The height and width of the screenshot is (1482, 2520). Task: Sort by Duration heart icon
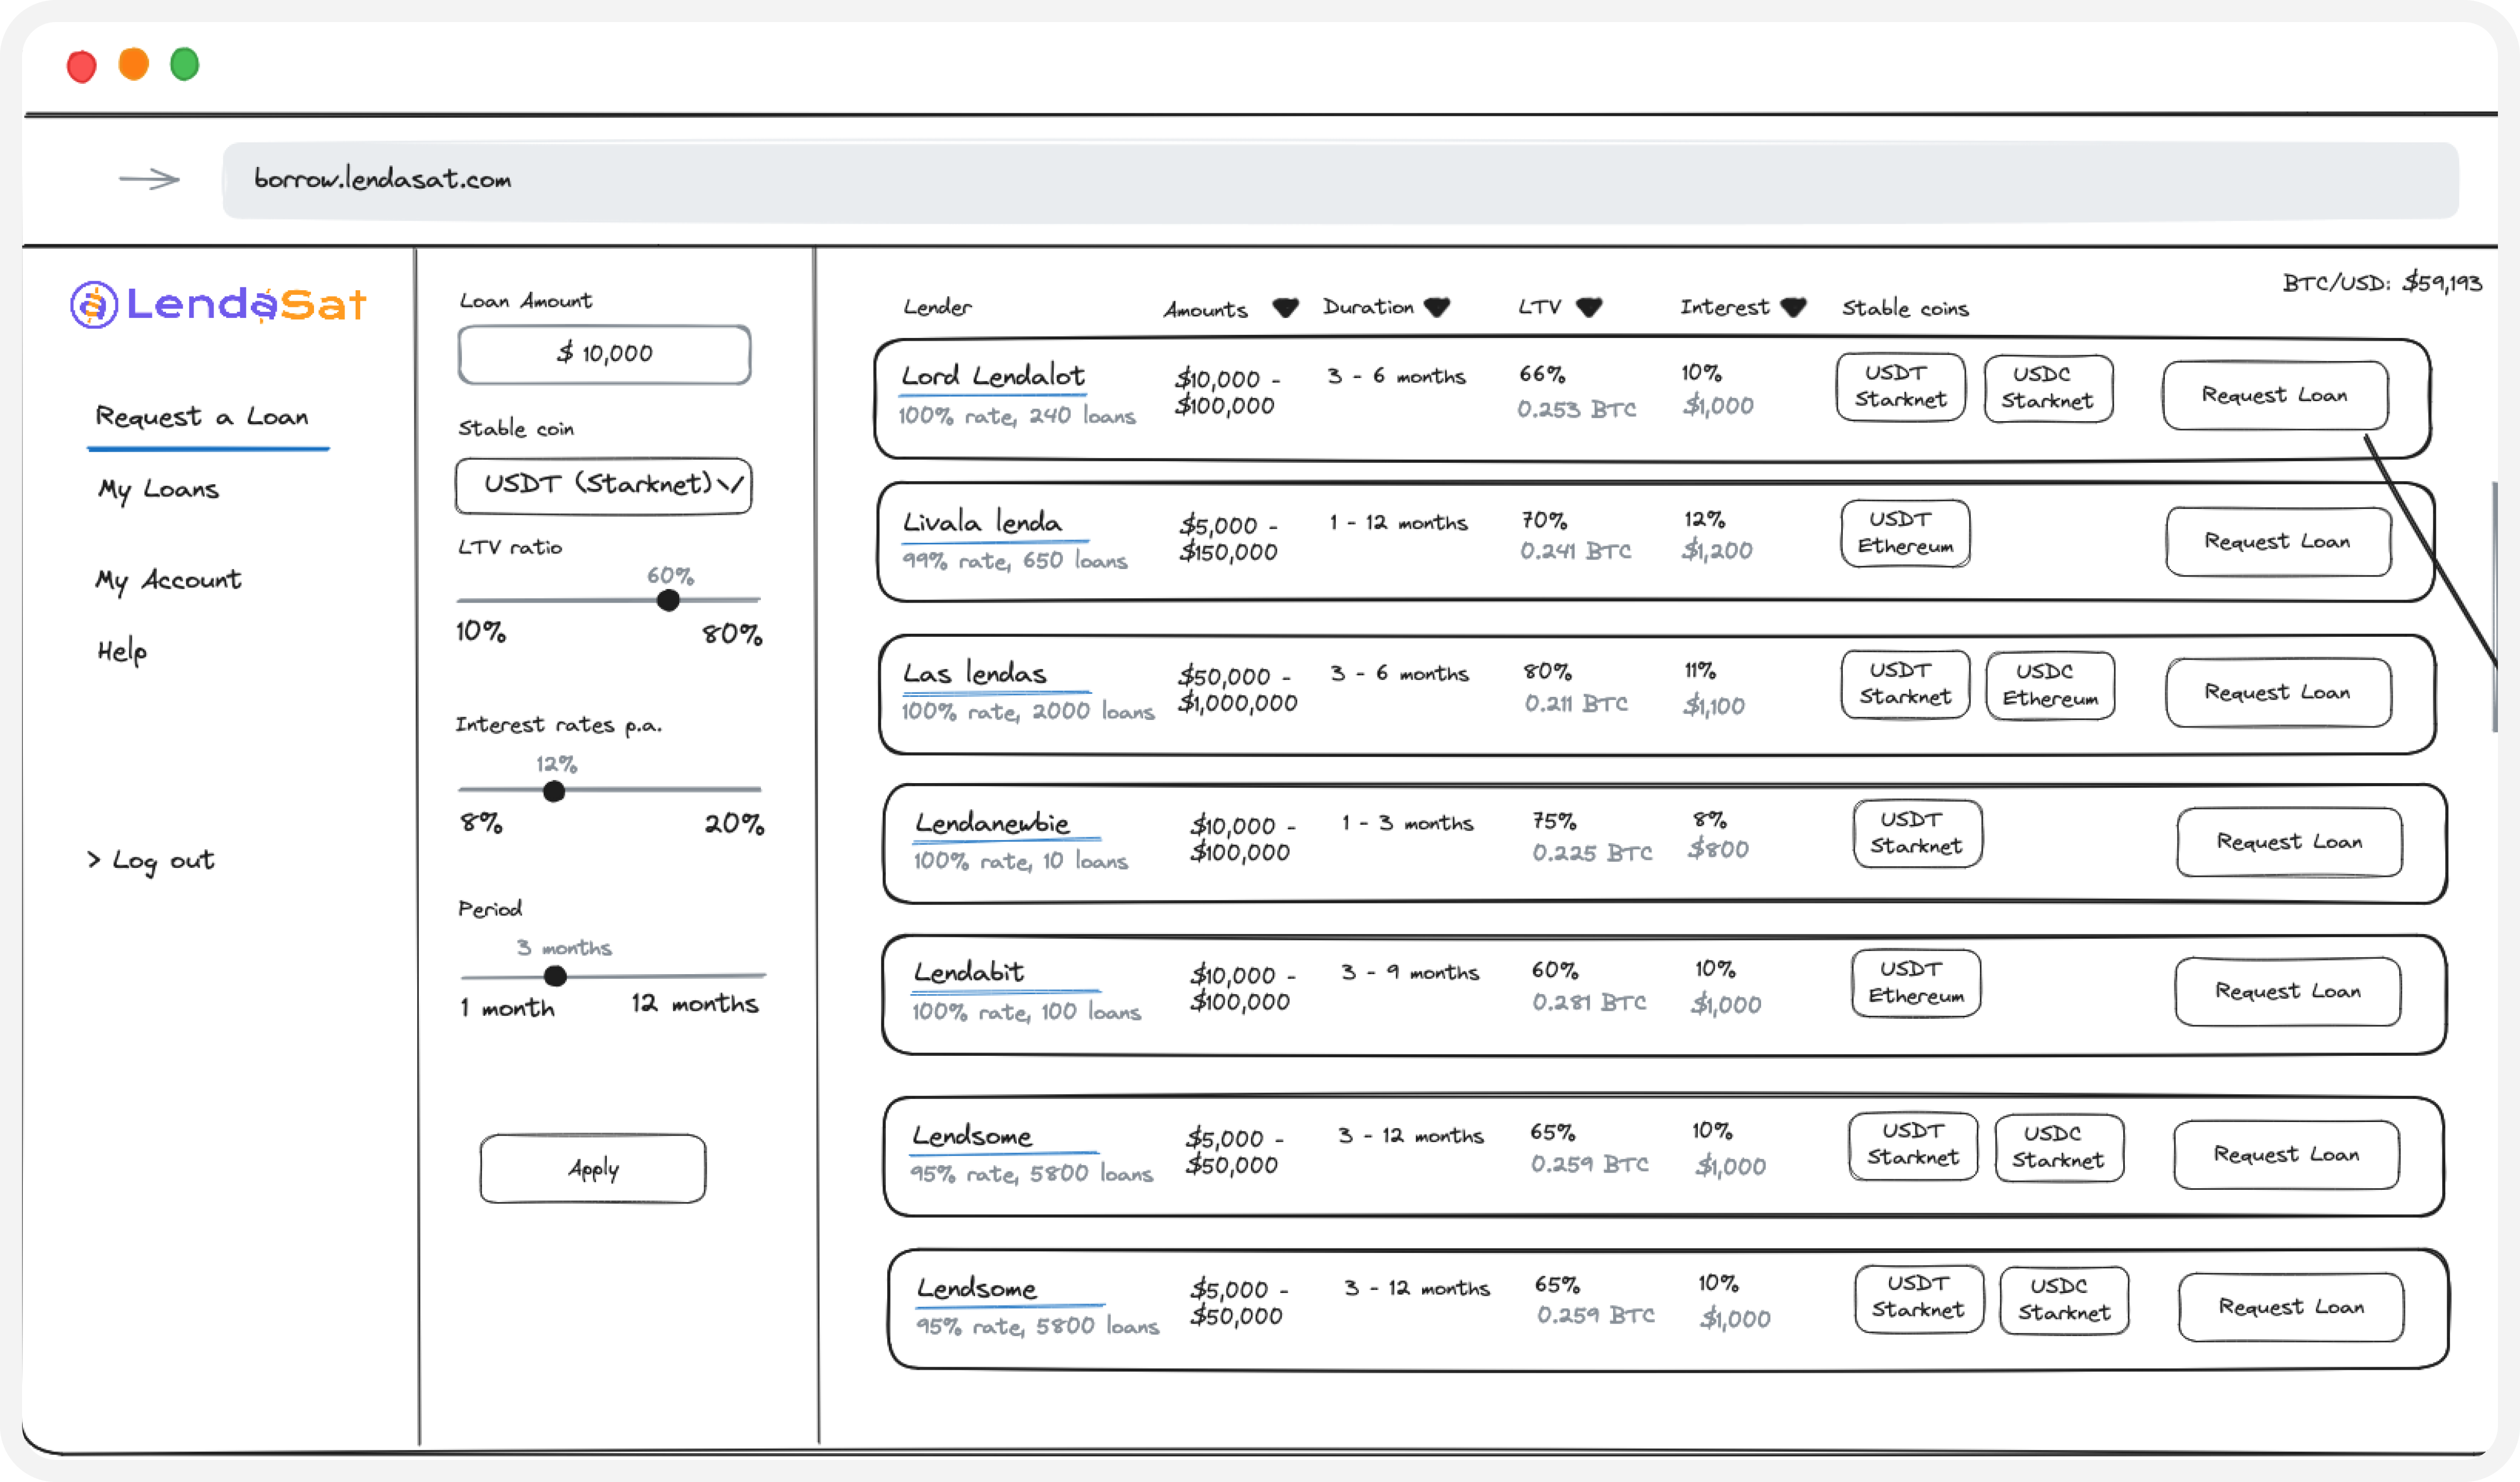coord(1437,307)
